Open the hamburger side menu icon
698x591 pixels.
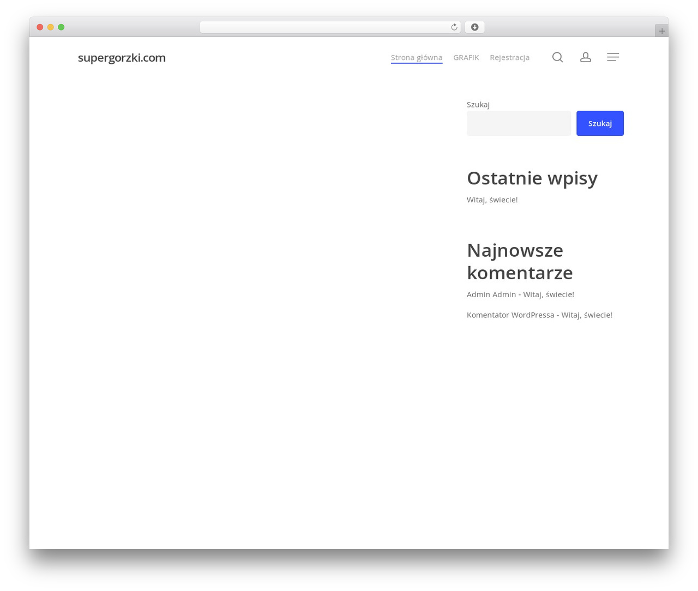click(613, 57)
